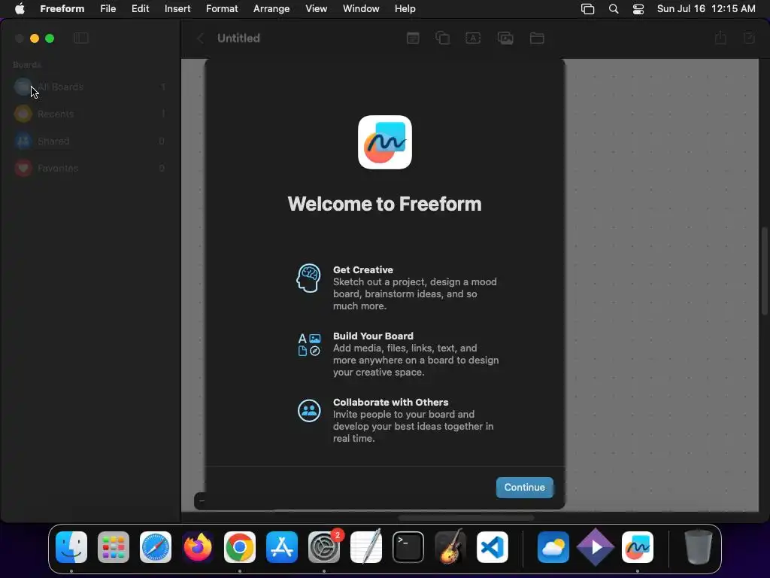The height and width of the screenshot is (578, 770).
Task: Click the Get Creative brain icon
Action: [308, 278]
